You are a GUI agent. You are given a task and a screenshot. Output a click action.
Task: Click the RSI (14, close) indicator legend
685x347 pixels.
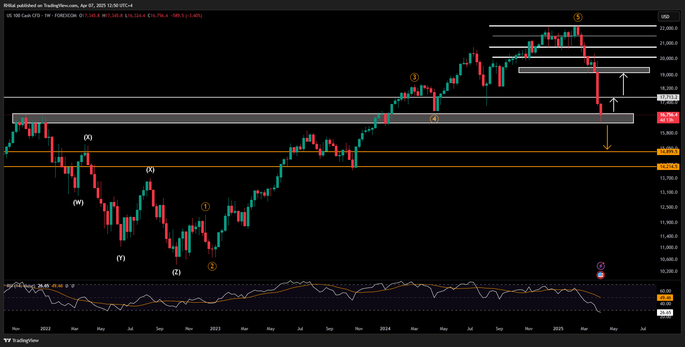(21, 286)
